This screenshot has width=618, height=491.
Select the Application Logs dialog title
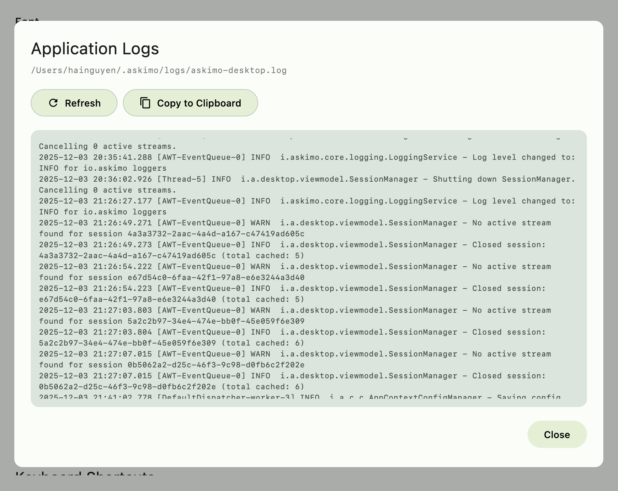[95, 48]
